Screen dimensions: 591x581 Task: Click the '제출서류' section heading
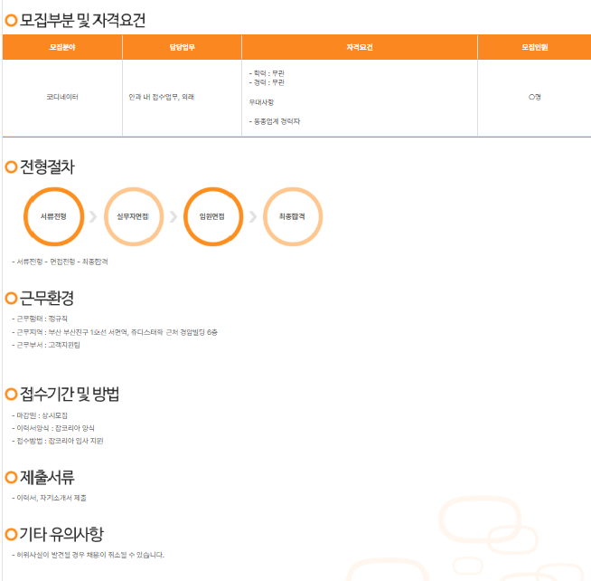click(x=47, y=478)
